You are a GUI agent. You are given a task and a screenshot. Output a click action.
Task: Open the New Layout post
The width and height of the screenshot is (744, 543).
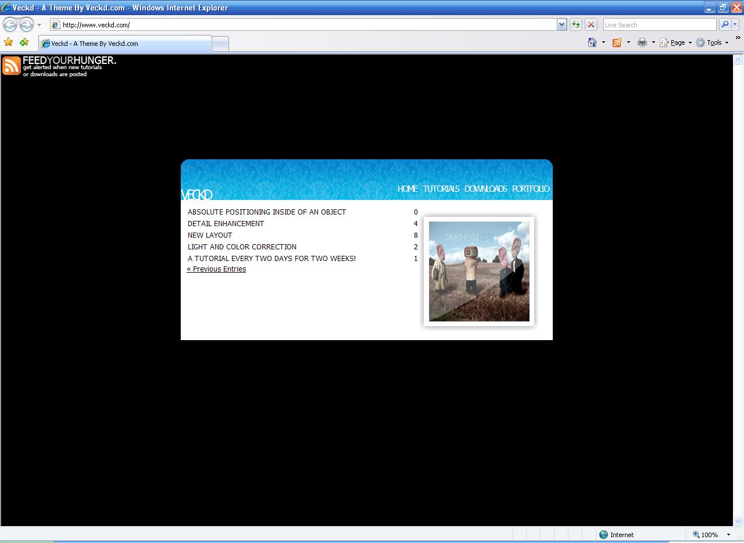pyautogui.click(x=210, y=235)
